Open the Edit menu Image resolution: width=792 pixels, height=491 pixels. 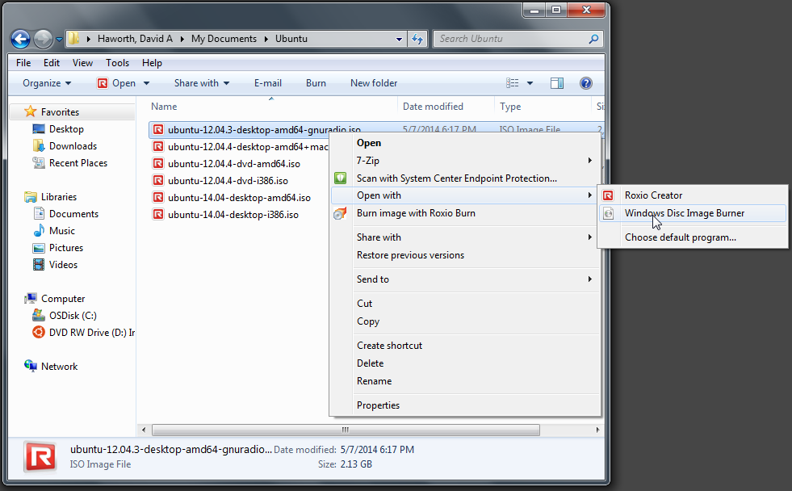coord(52,63)
